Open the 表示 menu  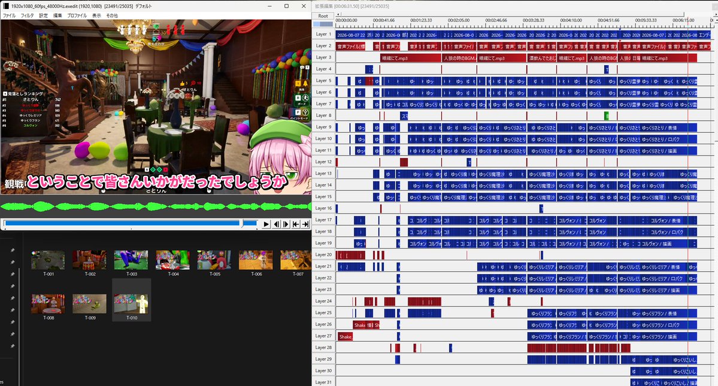(96, 16)
